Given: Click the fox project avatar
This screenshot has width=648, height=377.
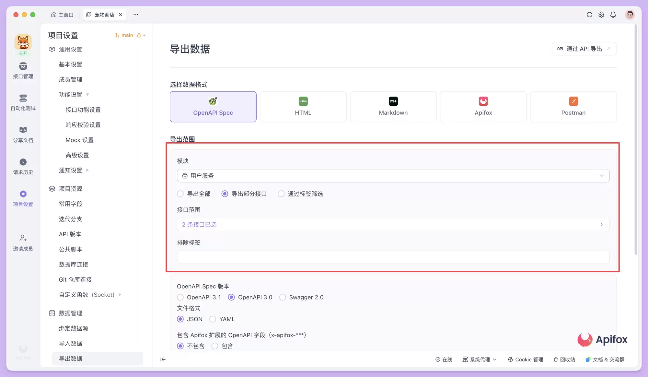Looking at the screenshot, I should point(23,42).
